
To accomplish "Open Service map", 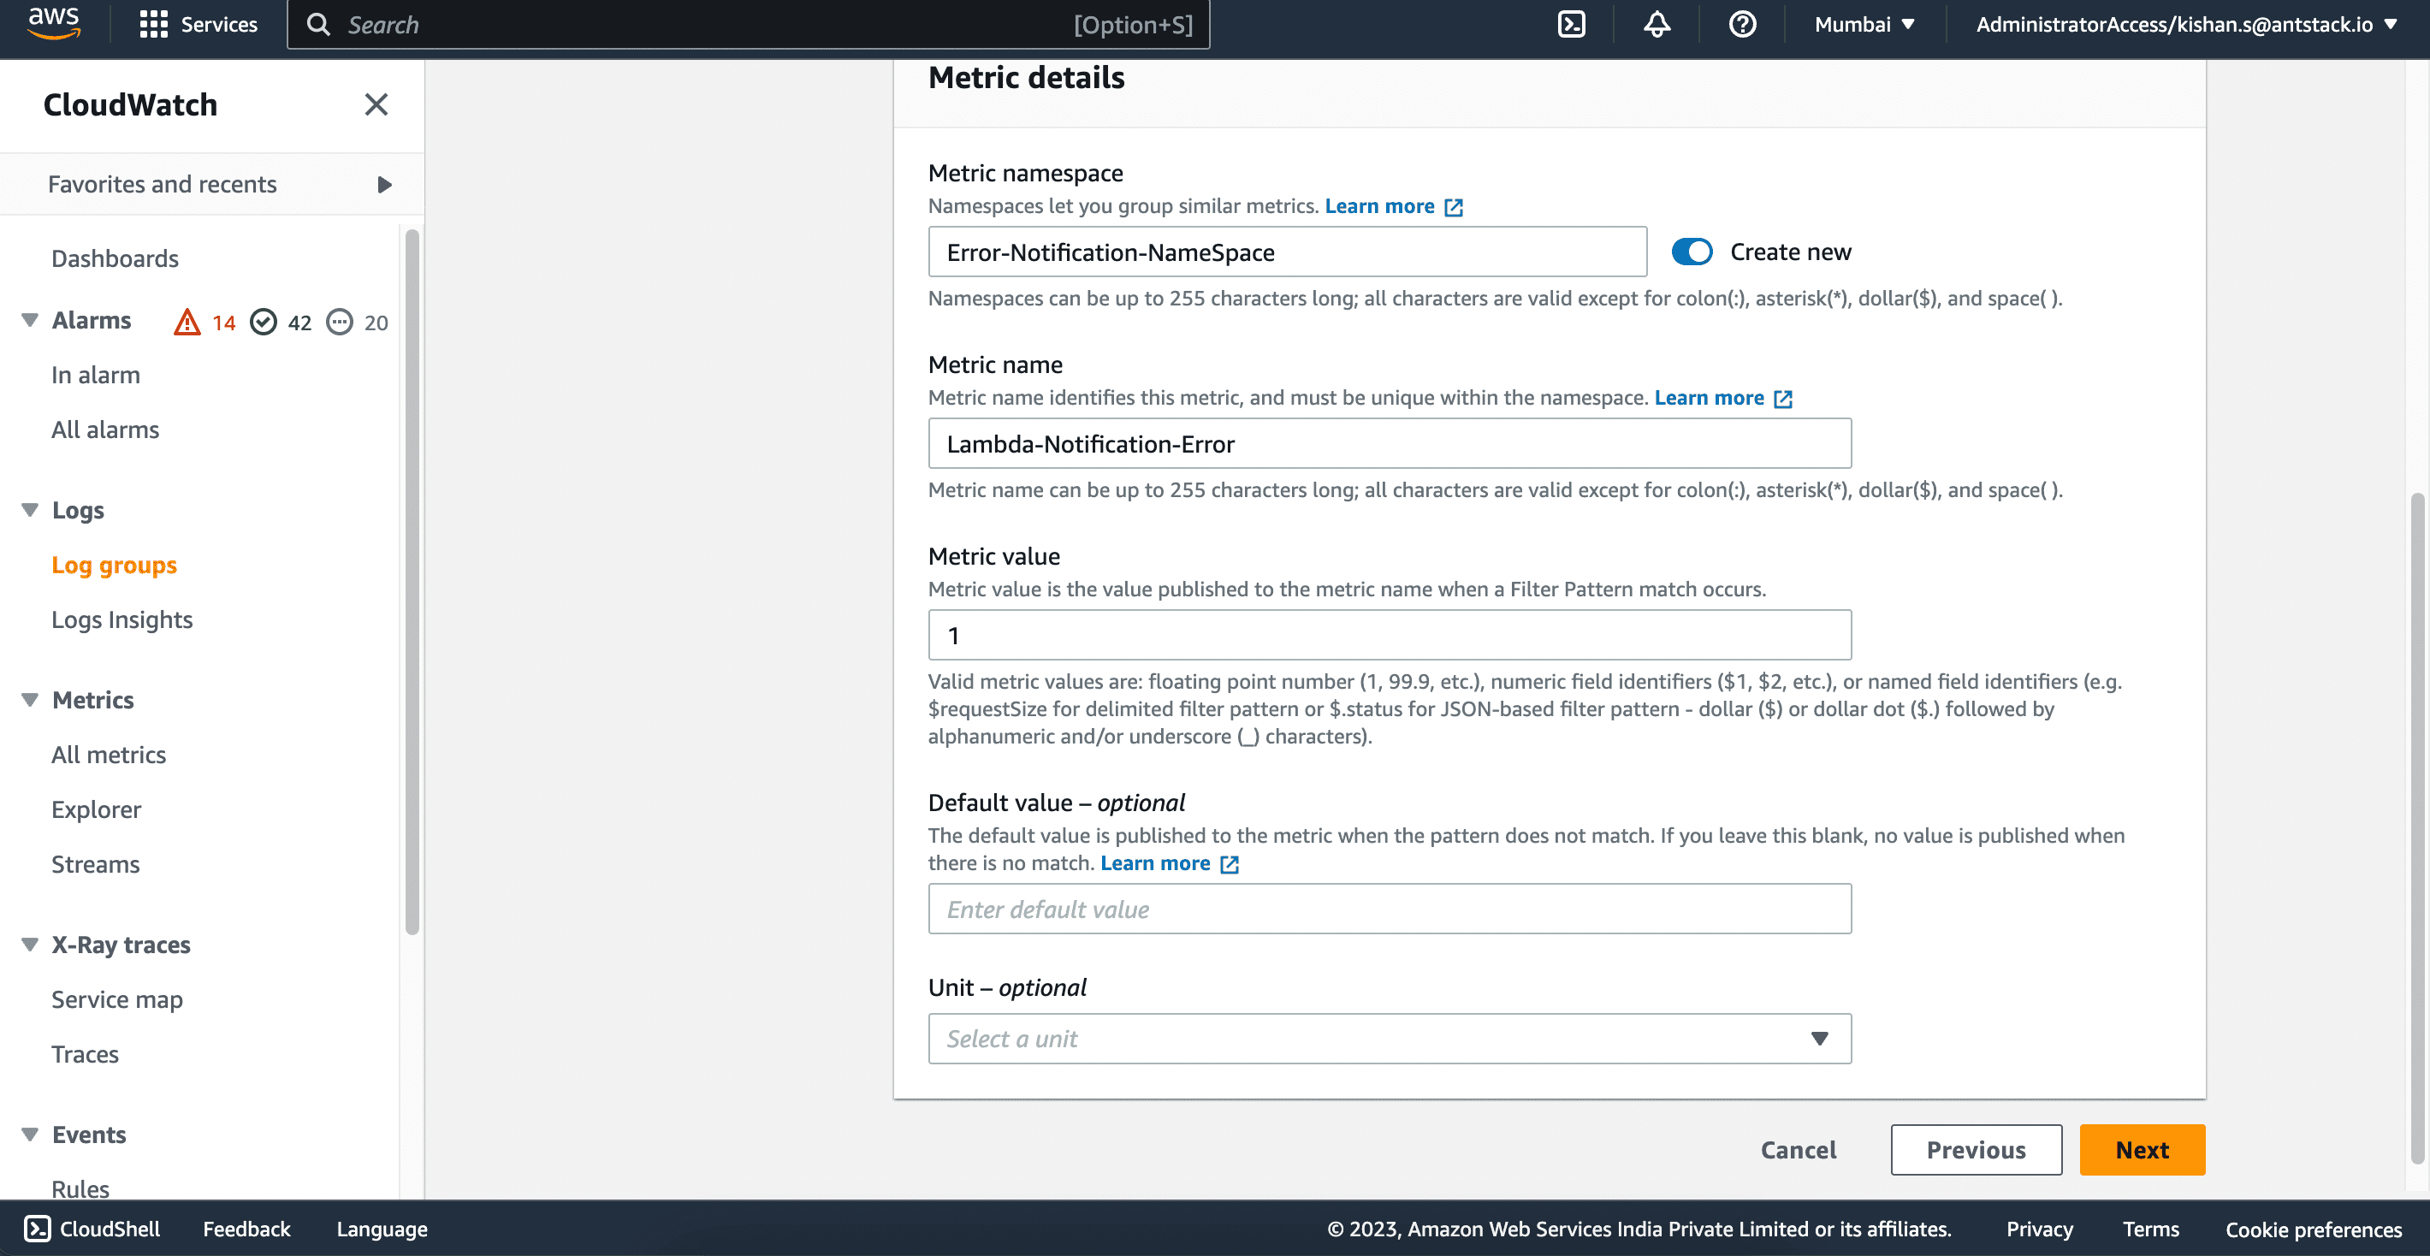I will pyautogui.click(x=117, y=999).
